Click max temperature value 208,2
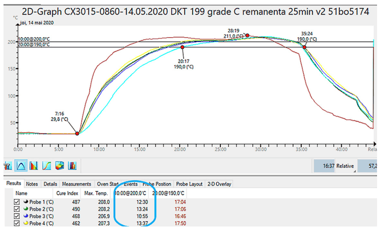This screenshot has width=379, height=230. [x=104, y=209]
